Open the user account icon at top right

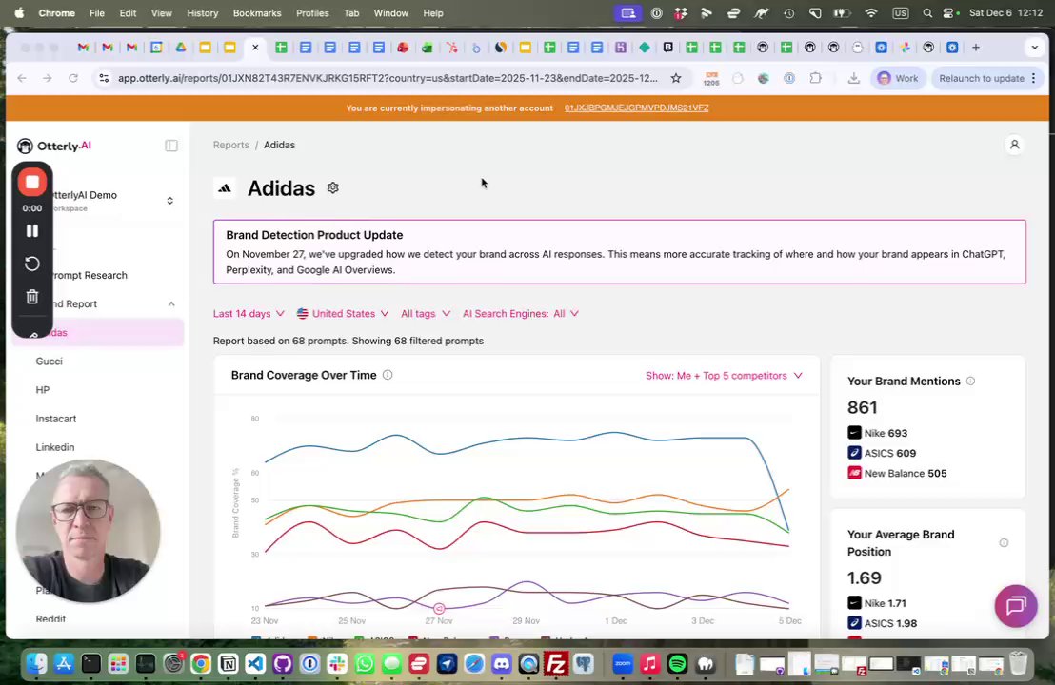click(x=1014, y=145)
